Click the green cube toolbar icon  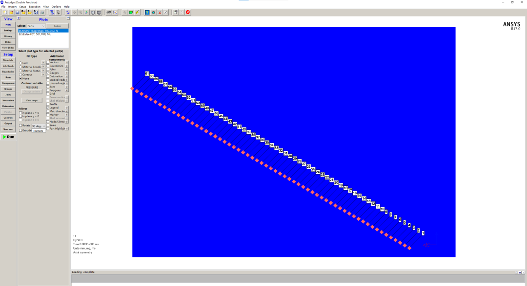131,12
